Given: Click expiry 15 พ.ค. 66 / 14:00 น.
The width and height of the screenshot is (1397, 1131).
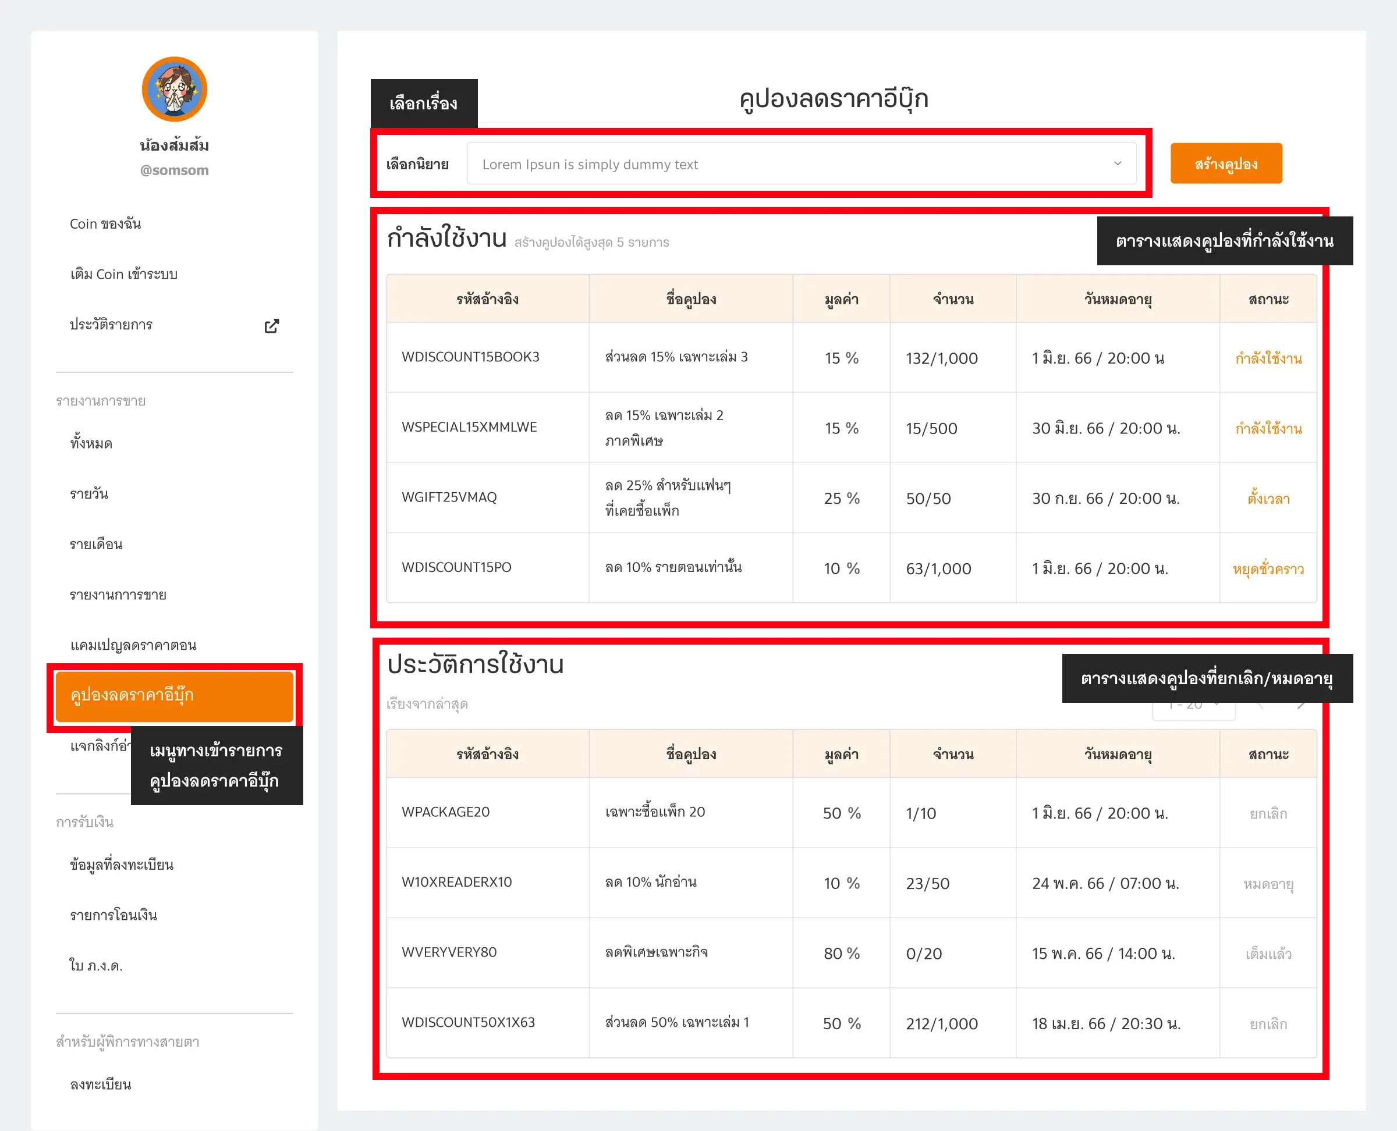Looking at the screenshot, I should pyautogui.click(x=1103, y=954).
